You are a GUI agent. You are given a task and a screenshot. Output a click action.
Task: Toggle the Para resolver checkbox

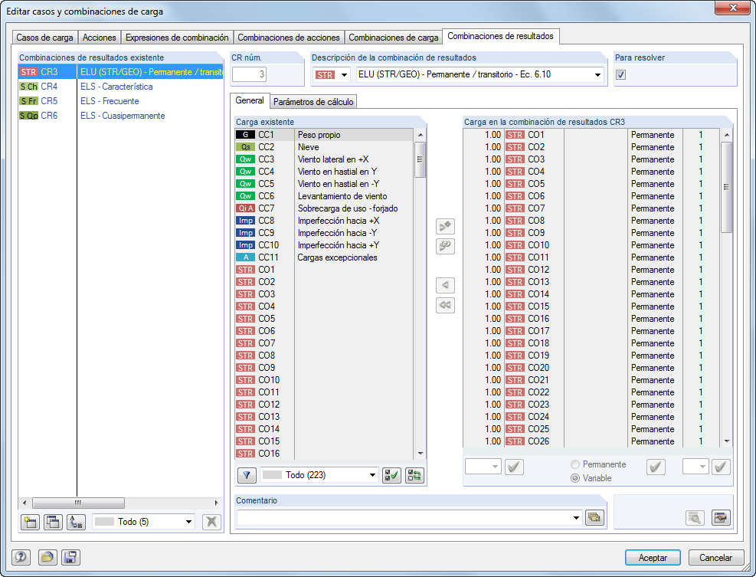[621, 75]
